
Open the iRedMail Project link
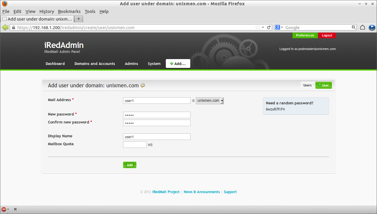point(166,192)
